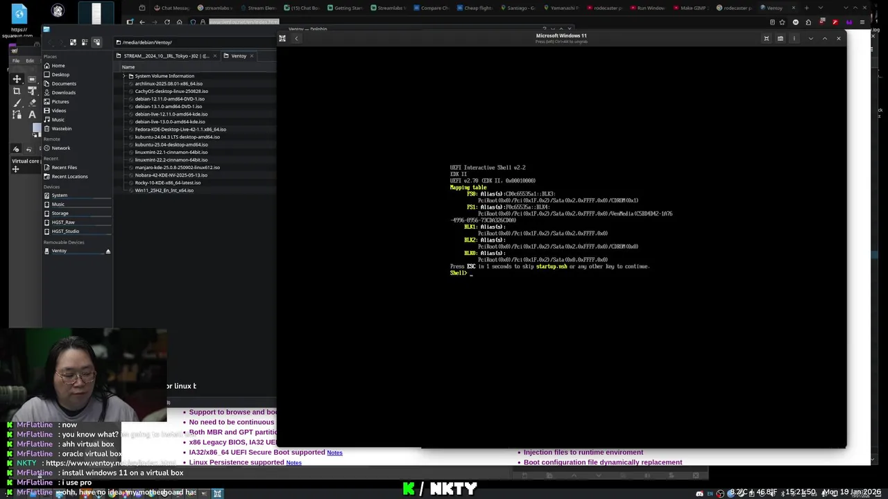The image size is (888, 499).
Task: Select the GIMP Crop tool
Action: pyautogui.click(x=17, y=91)
